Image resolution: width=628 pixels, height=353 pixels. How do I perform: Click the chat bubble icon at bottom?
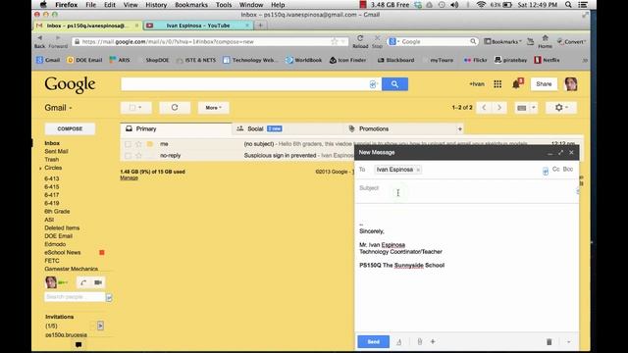click(78, 344)
